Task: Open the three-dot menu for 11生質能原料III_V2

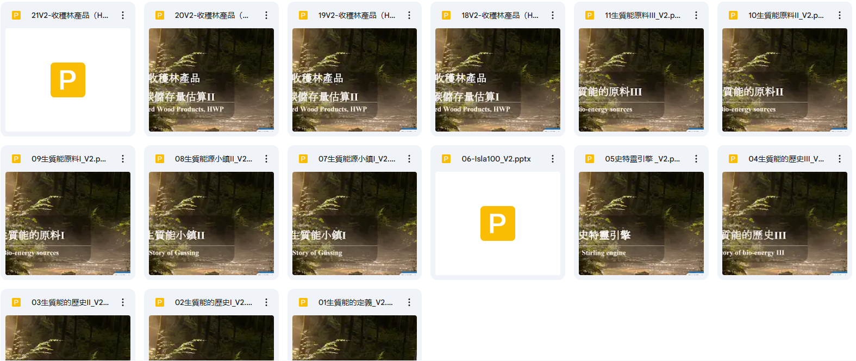Action: [696, 15]
